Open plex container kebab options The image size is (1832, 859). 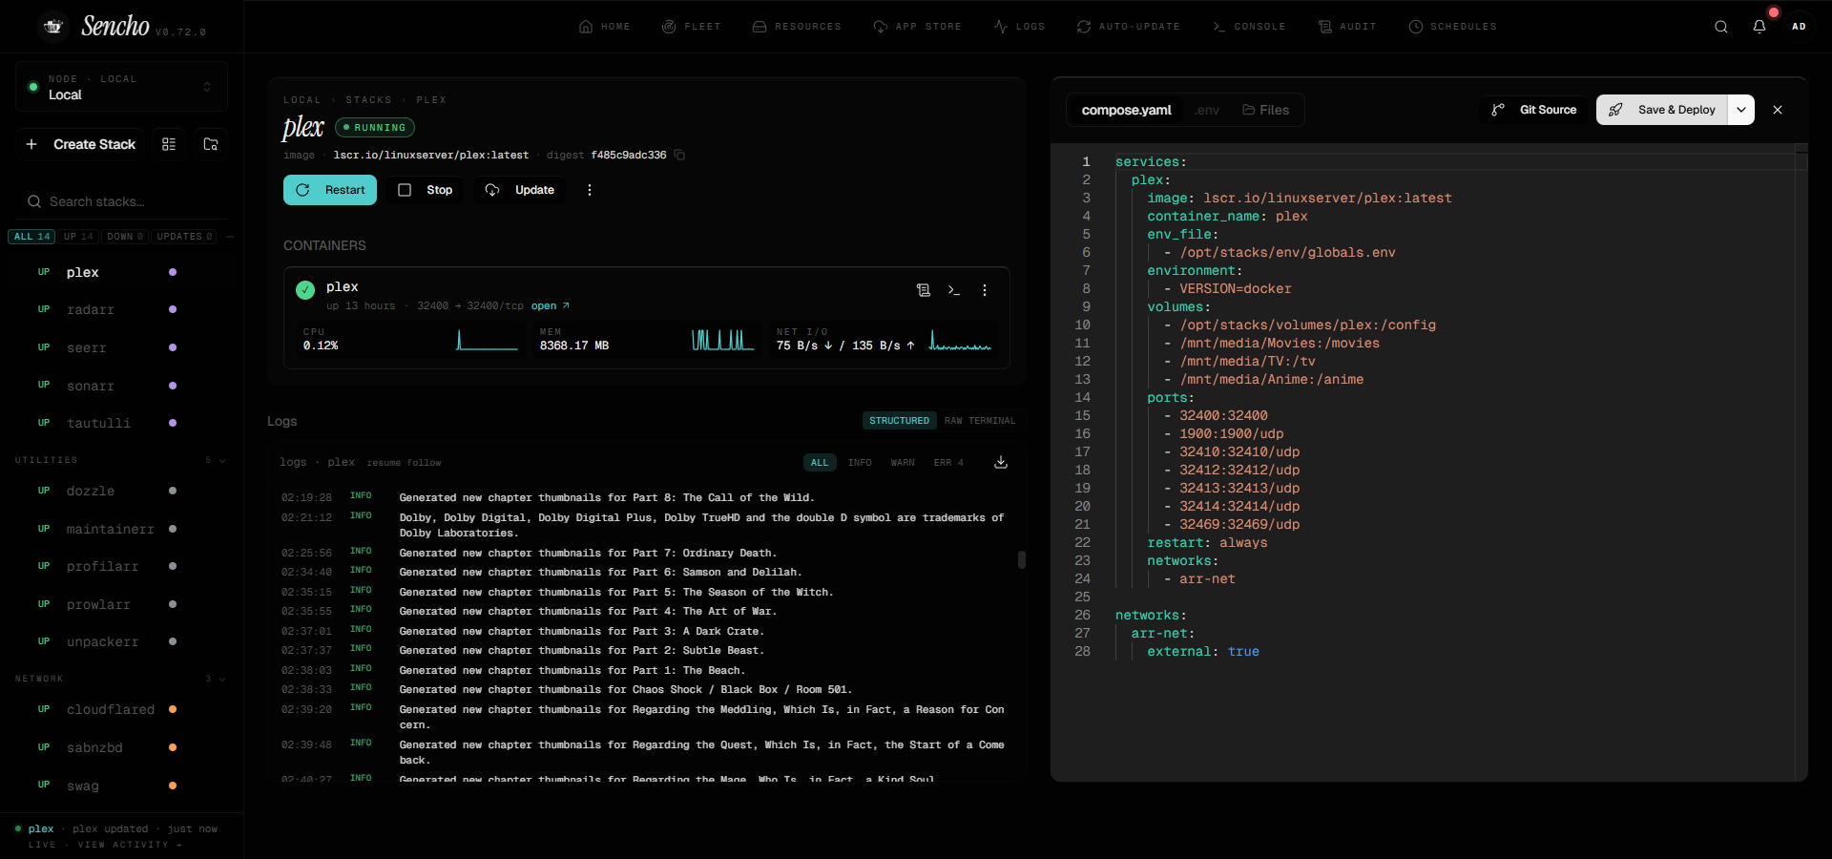[985, 290]
